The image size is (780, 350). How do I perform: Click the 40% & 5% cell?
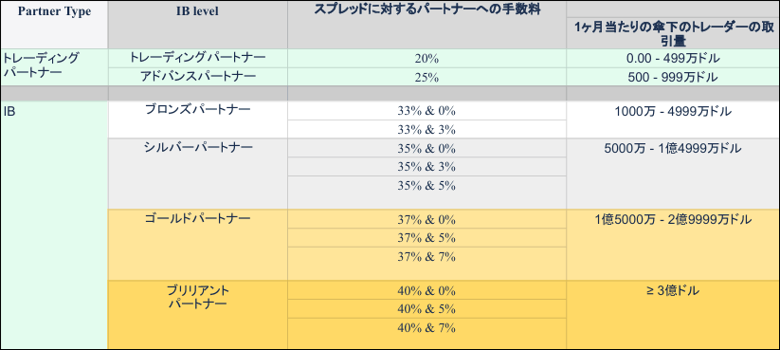pos(426,309)
